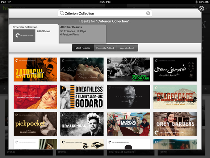210x158 pixels.
Task: Open the Amarcord poster
Action: point(129,124)
